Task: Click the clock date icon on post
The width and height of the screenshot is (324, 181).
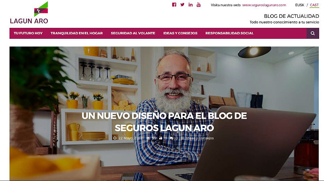Action: (x=115, y=138)
